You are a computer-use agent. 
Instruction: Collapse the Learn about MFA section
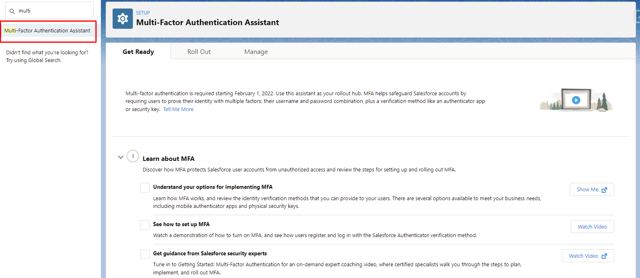[120, 157]
